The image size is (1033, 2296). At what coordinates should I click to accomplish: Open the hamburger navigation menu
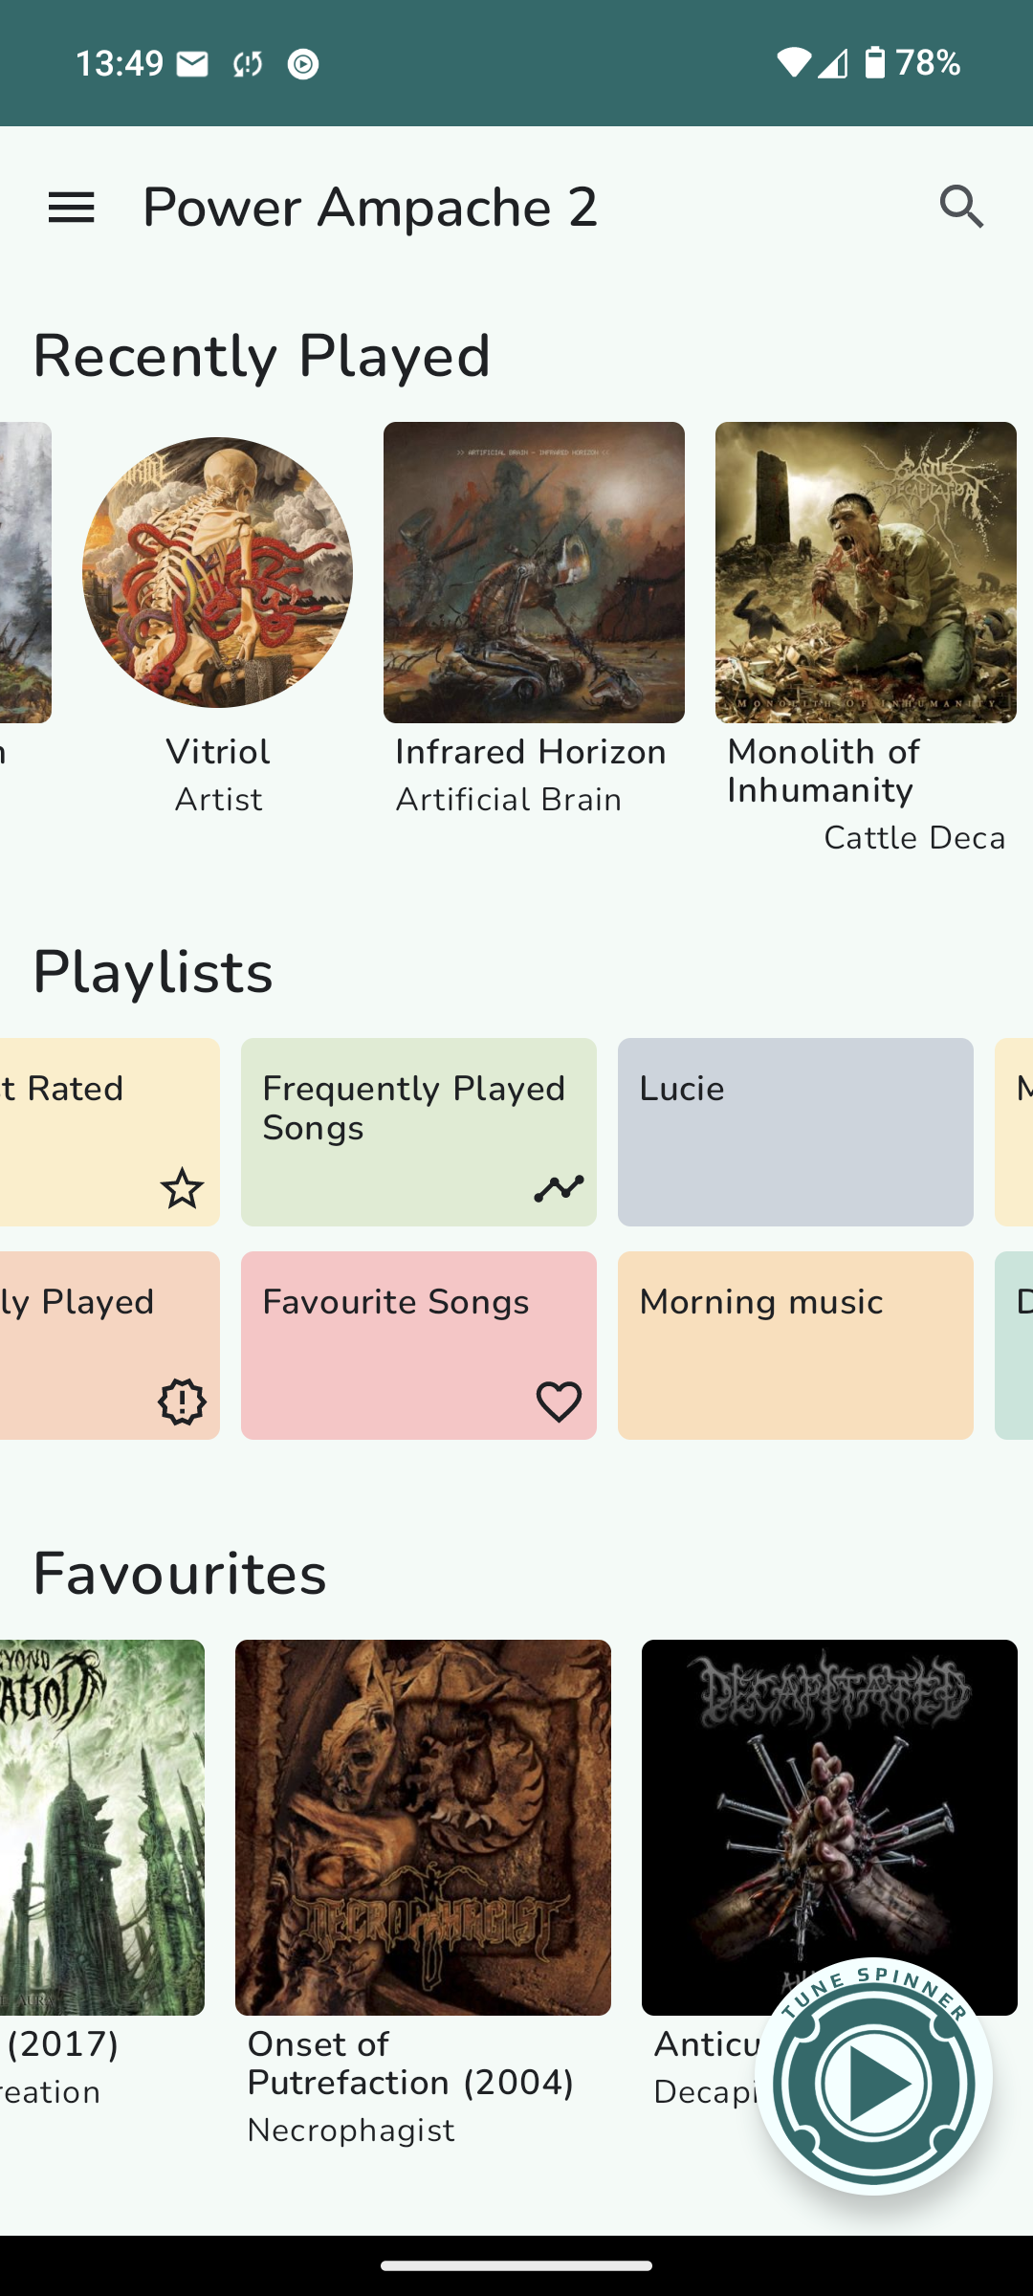tap(72, 207)
